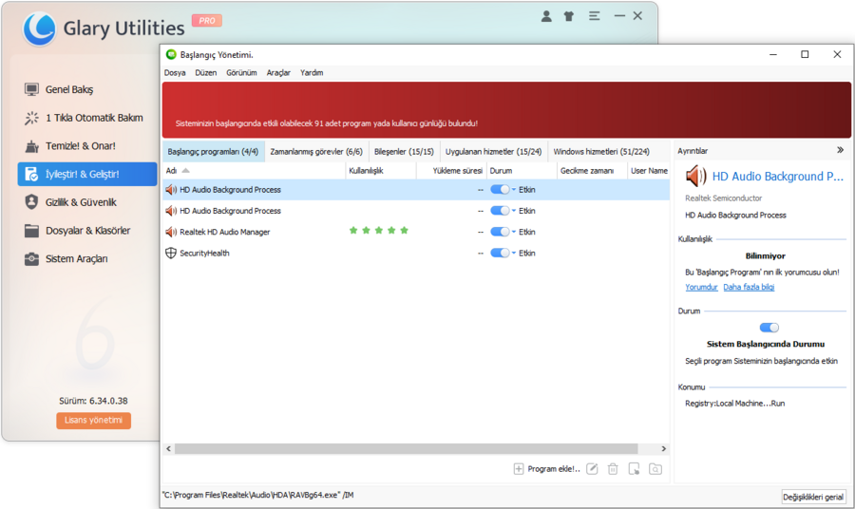The width and height of the screenshot is (855, 509).
Task: Click Lisans yönetimi button
Action: click(x=93, y=420)
